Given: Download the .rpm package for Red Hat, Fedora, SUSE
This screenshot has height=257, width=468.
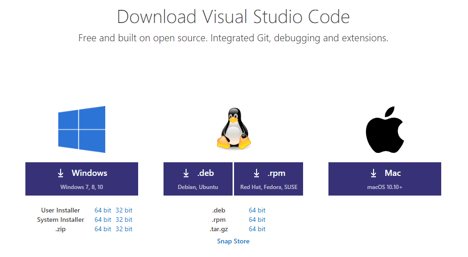Looking at the screenshot, I should click(x=268, y=179).
